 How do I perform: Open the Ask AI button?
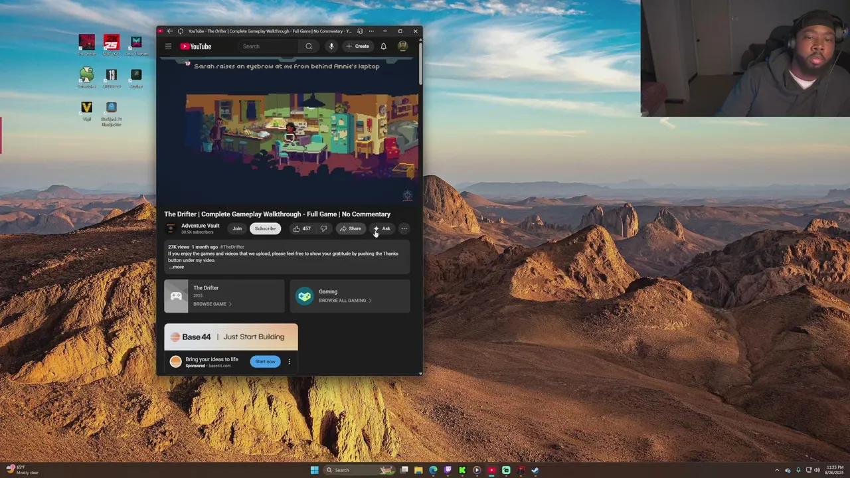382,228
